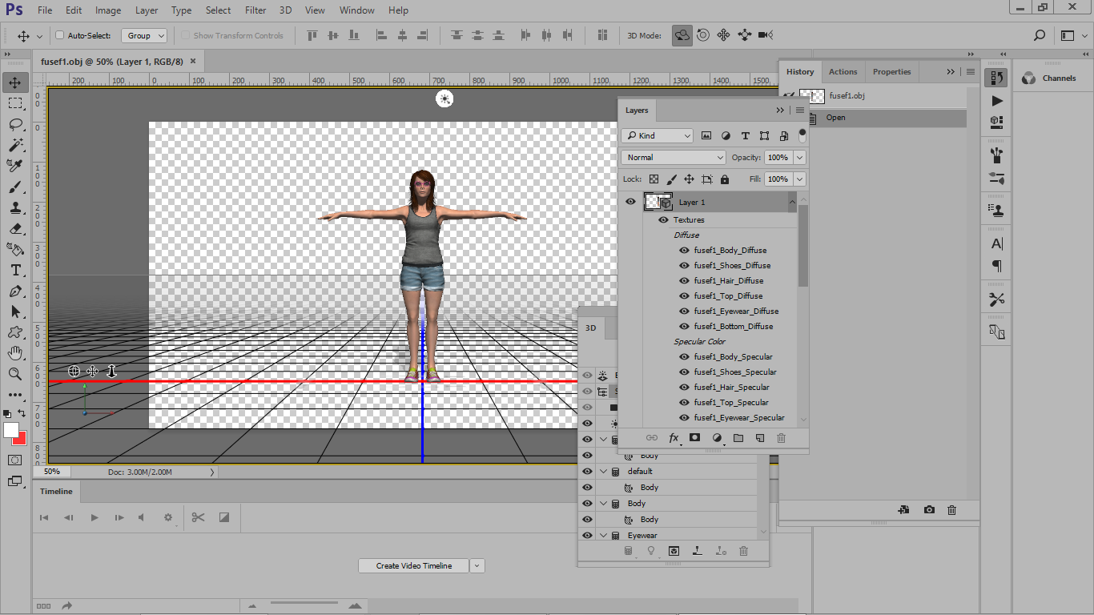Click the zoom level 50% field
The width and height of the screenshot is (1094, 615).
point(52,472)
